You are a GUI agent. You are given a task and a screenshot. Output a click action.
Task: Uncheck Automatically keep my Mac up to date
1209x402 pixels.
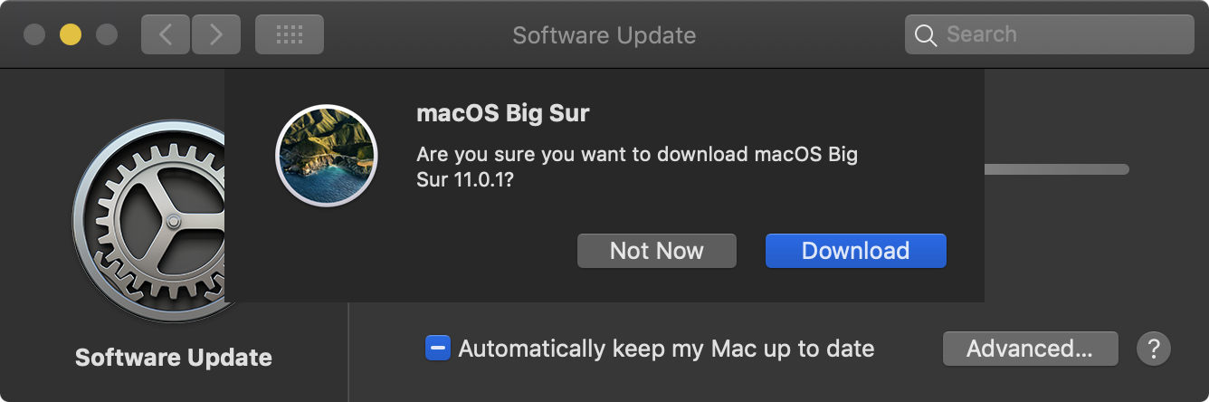[438, 349]
